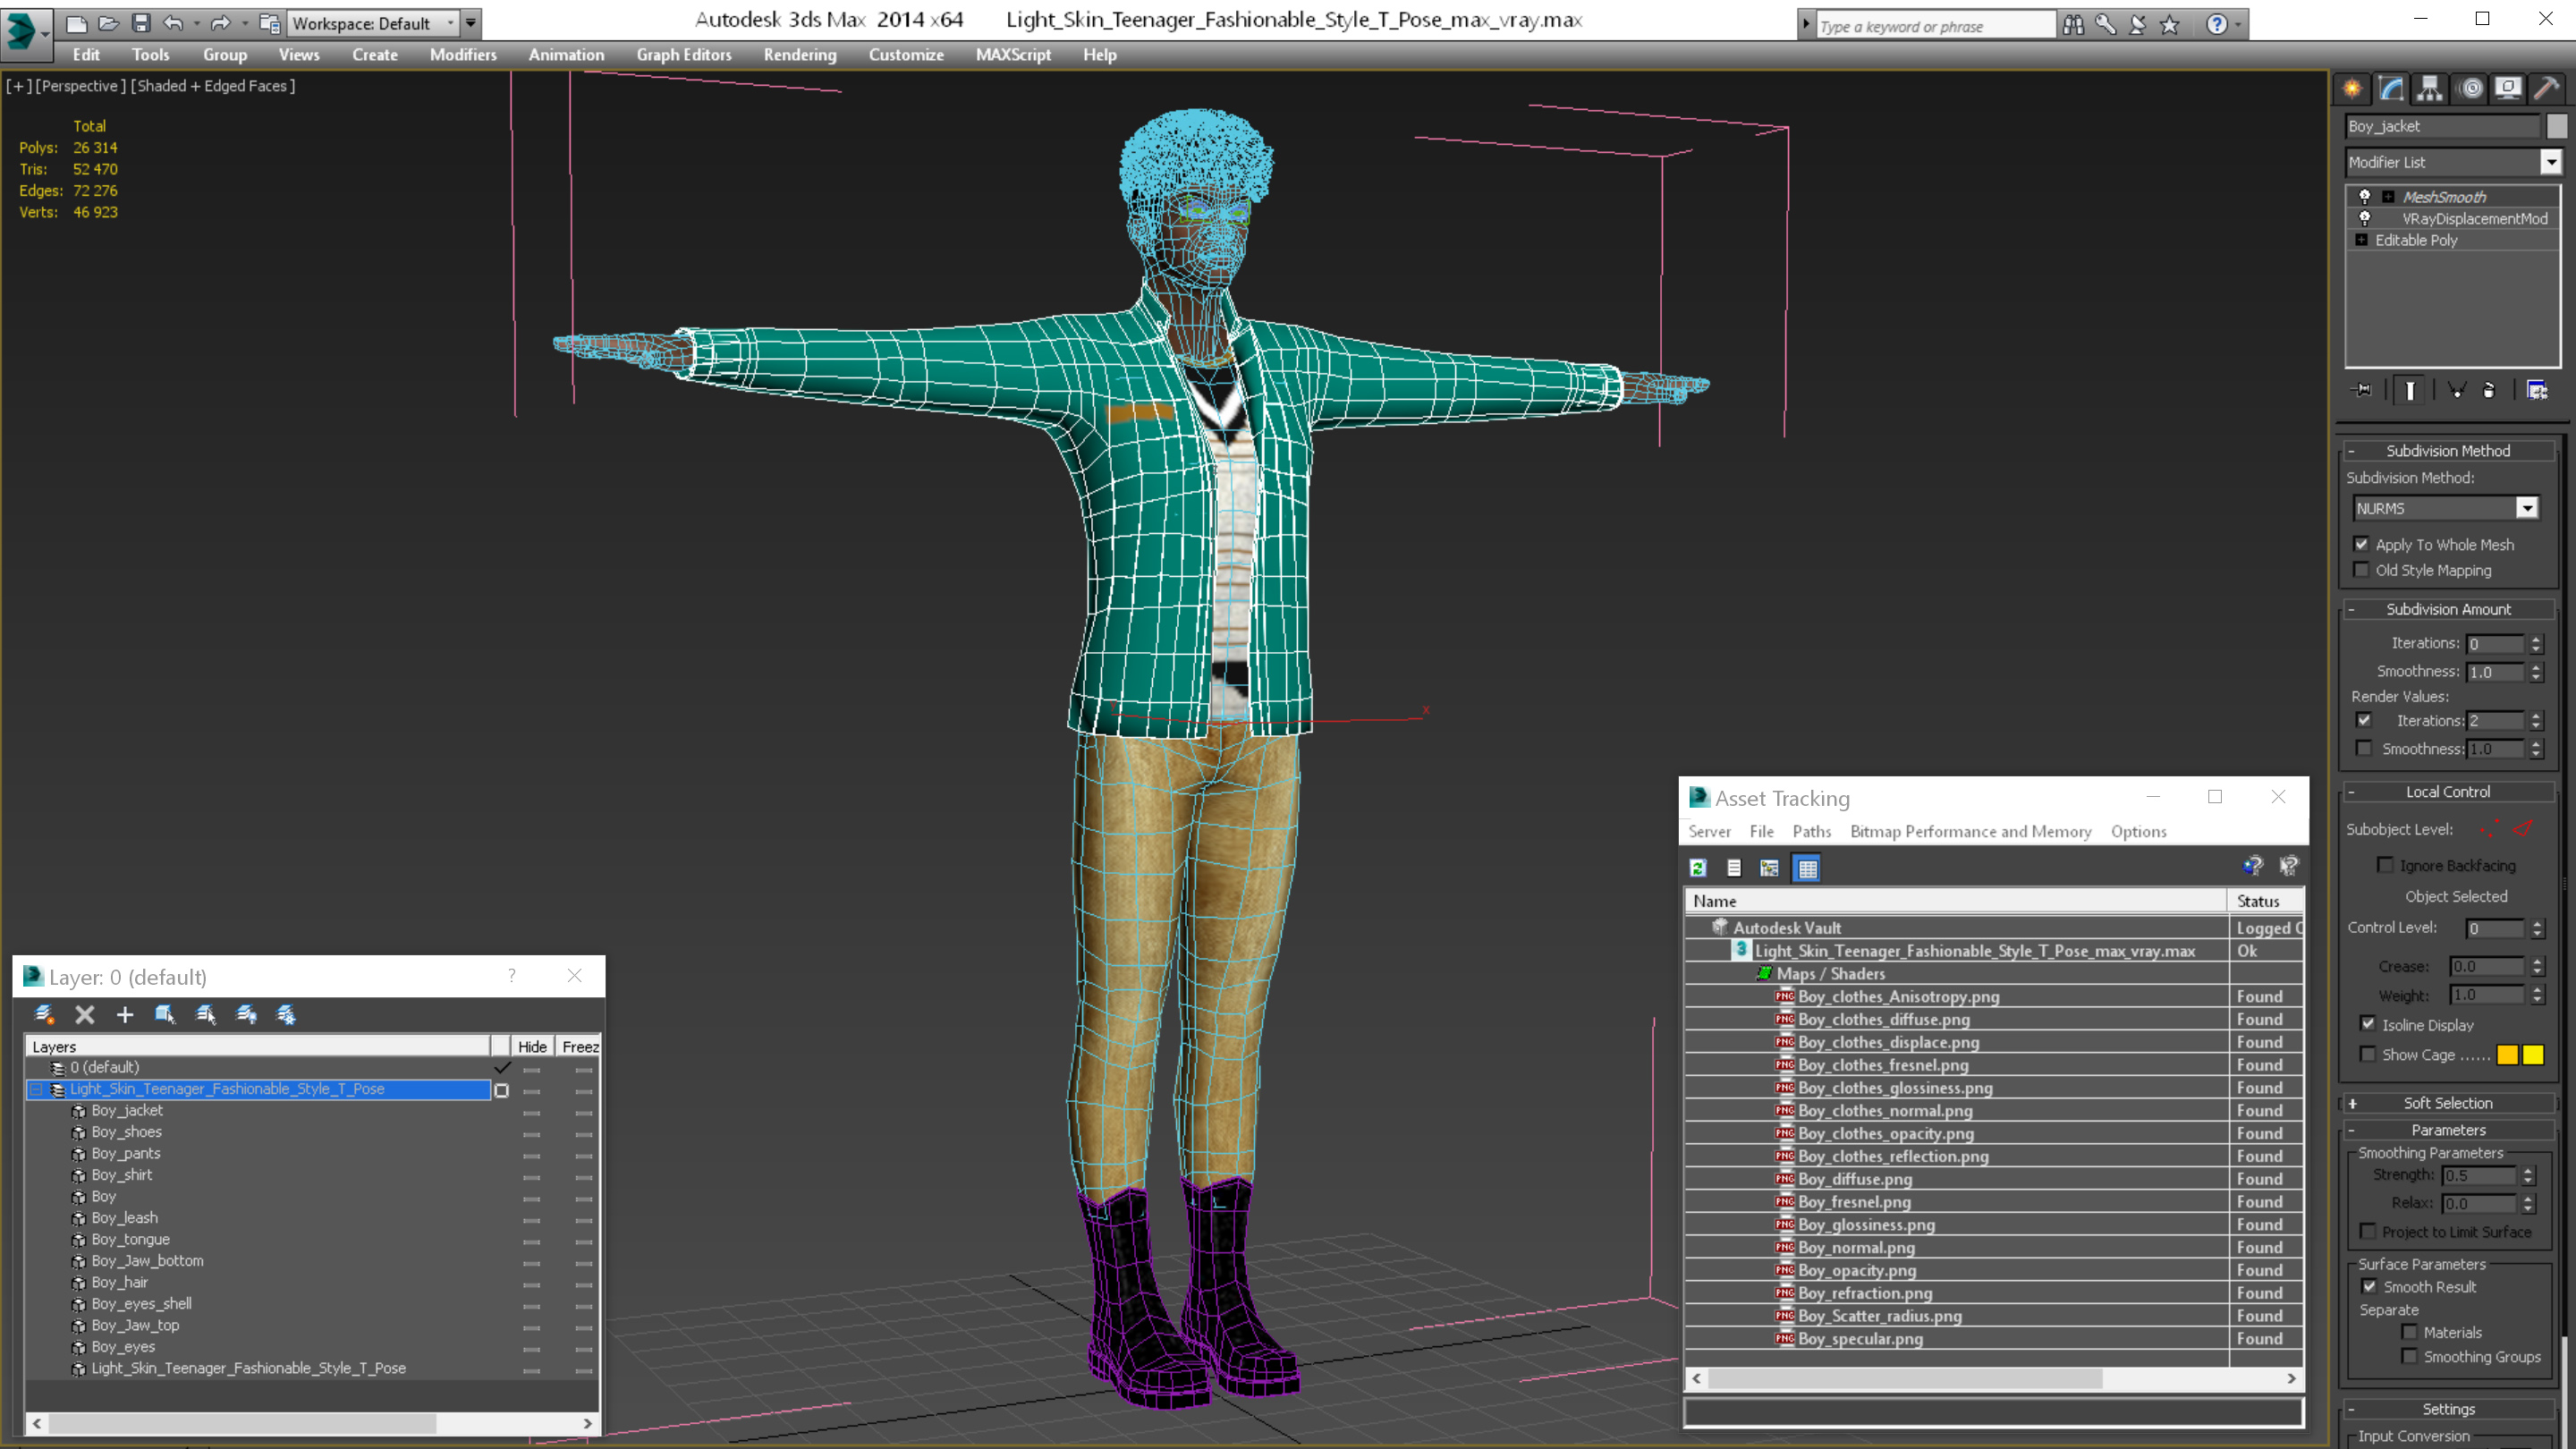Open the Subdivision Method NURMS dropdown
The width and height of the screenshot is (2576, 1449).
[2527, 508]
